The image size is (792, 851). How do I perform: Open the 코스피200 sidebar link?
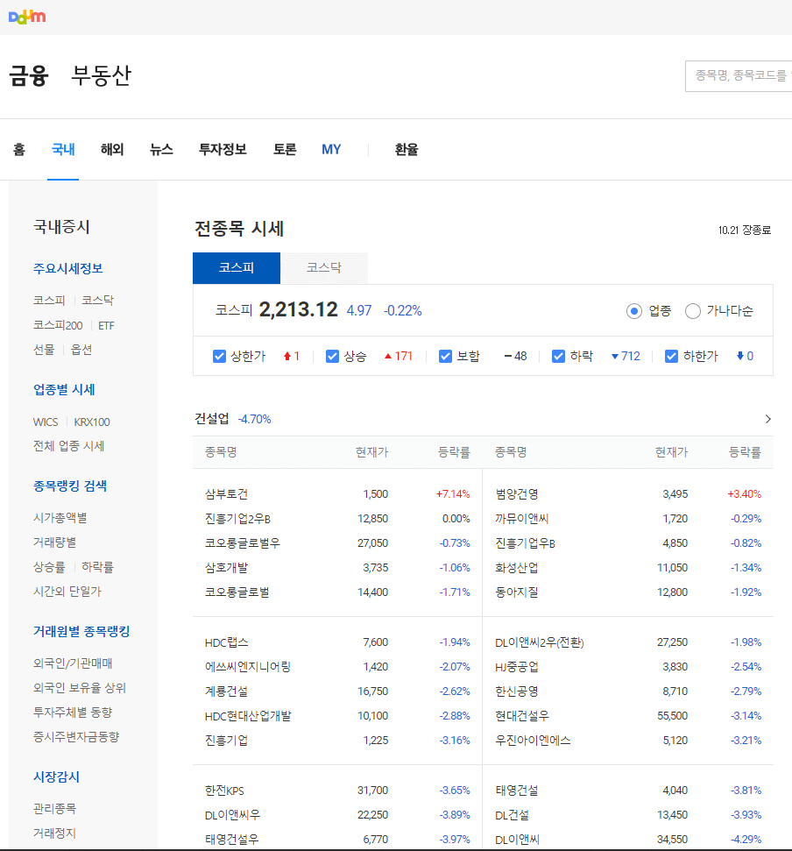58,326
